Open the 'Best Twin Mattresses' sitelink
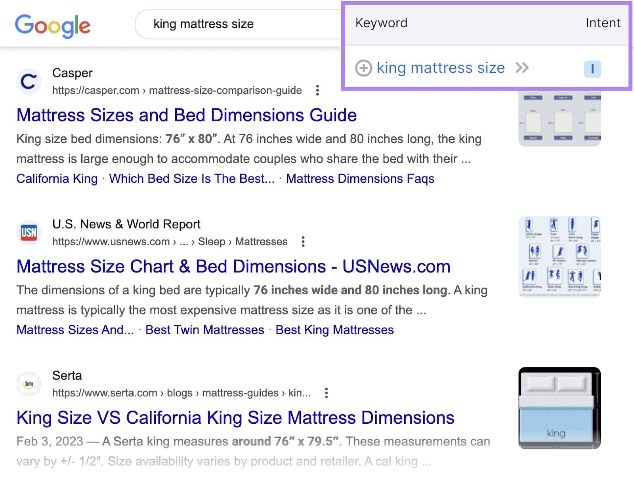This screenshot has width=634, height=485. click(205, 330)
